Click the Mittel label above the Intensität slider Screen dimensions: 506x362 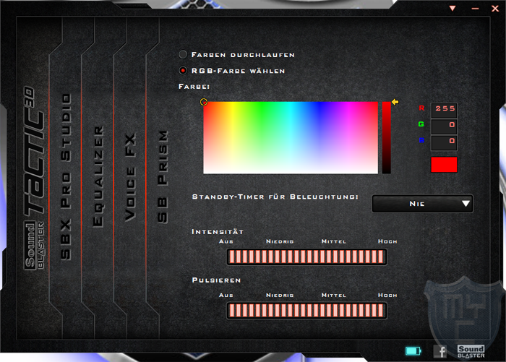(334, 241)
